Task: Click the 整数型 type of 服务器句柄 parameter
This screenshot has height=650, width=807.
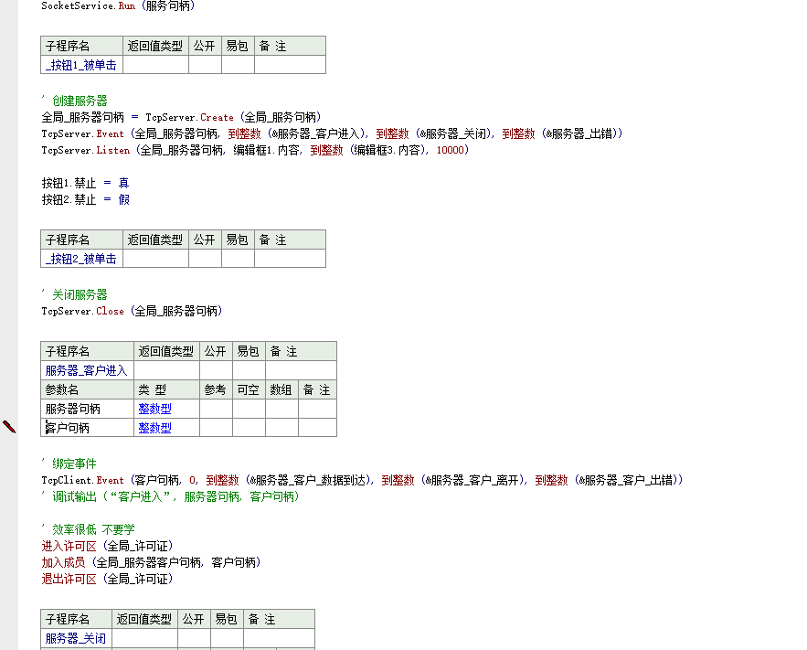Action: pos(154,410)
